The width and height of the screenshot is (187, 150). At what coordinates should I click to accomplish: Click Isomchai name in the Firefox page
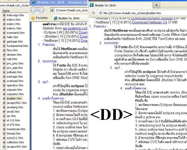pos(111,43)
